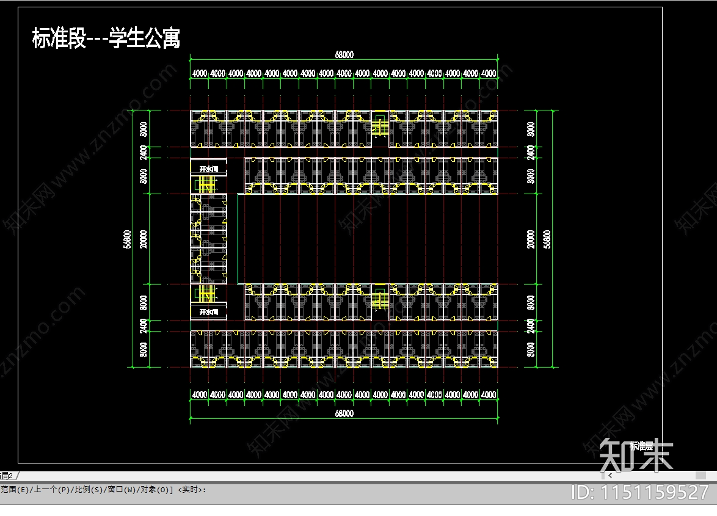
Task: Click the 标准层 label near bottom-right corner
Action: coord(641,446)
